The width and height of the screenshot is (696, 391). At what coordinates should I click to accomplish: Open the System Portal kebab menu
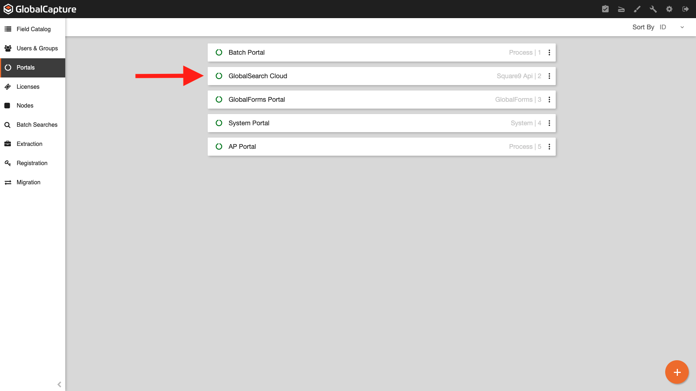[x=549, y=123]
